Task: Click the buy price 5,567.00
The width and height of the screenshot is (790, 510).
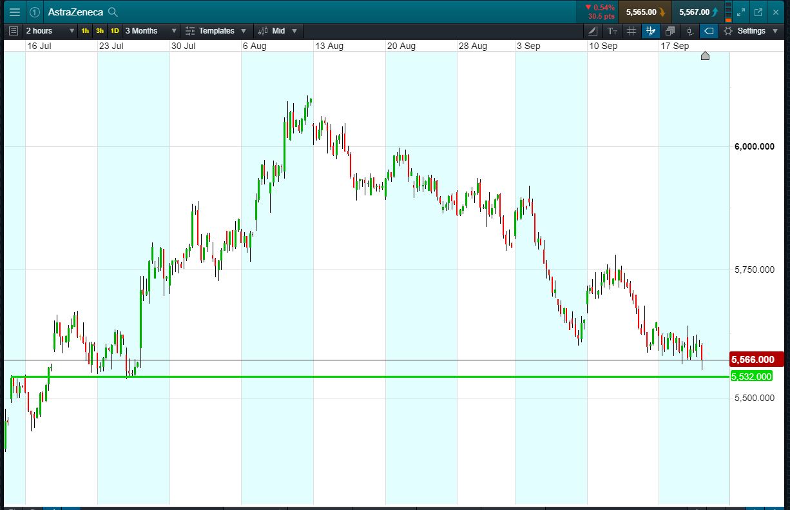Action: tap(698, 12)
